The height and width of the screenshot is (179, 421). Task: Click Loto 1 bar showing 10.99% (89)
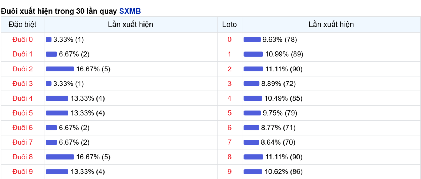point(253,54)
